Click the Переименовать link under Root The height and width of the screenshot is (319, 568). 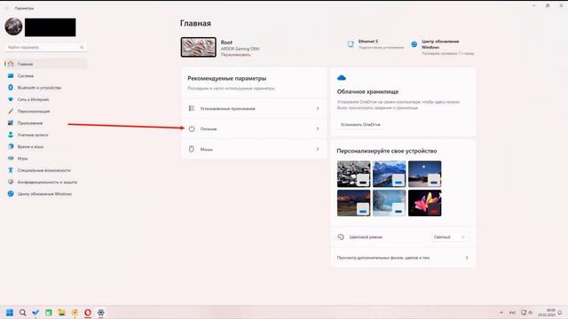[235, 55]
